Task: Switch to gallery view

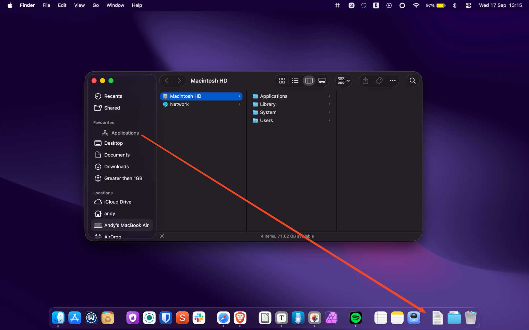Action: click(x=322, y=81)
